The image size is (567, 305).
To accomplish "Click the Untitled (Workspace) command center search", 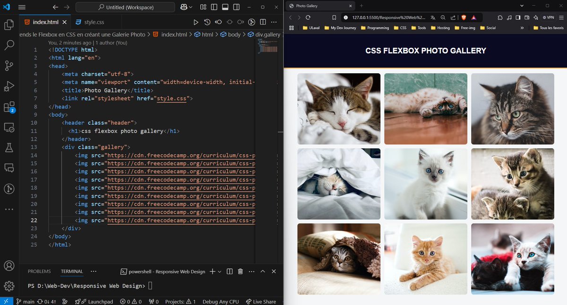I will click(x=124, y=8).
